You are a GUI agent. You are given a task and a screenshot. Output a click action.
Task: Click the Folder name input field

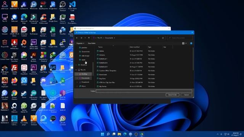tap(144, 91)
